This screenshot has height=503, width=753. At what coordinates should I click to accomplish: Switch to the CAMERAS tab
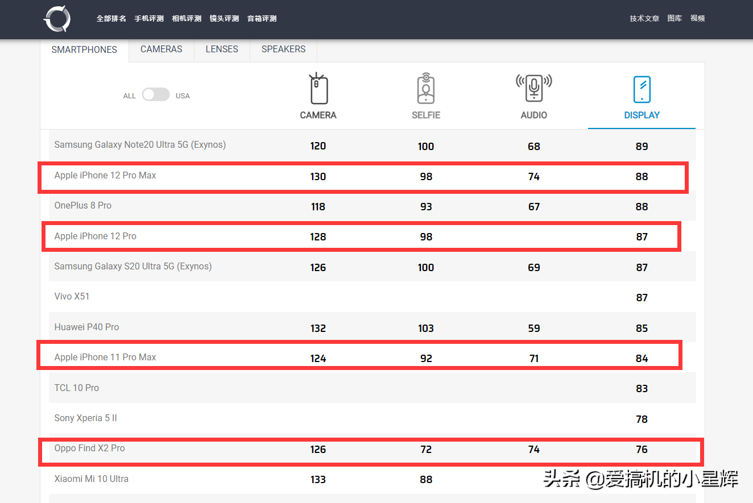point(161,49)
